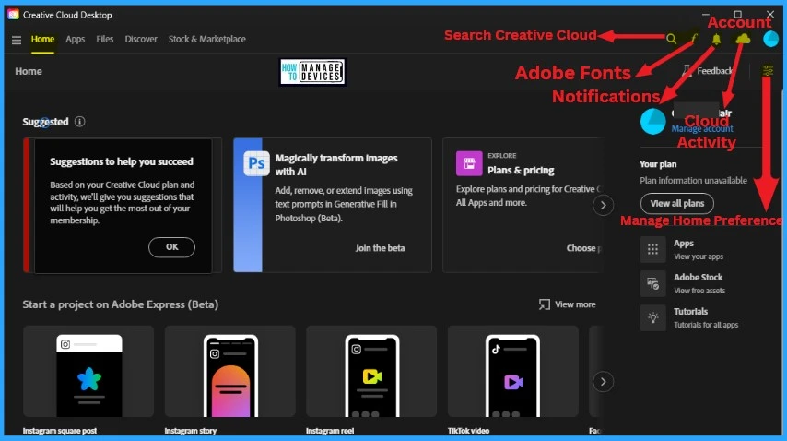Click the Tutorials lightbulb icon

pyautogui.click(x=652, y=317)
